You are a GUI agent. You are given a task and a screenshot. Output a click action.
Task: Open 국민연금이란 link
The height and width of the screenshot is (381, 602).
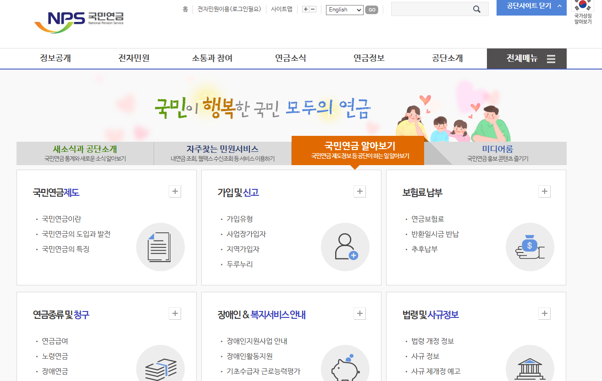tap(61, 219)
